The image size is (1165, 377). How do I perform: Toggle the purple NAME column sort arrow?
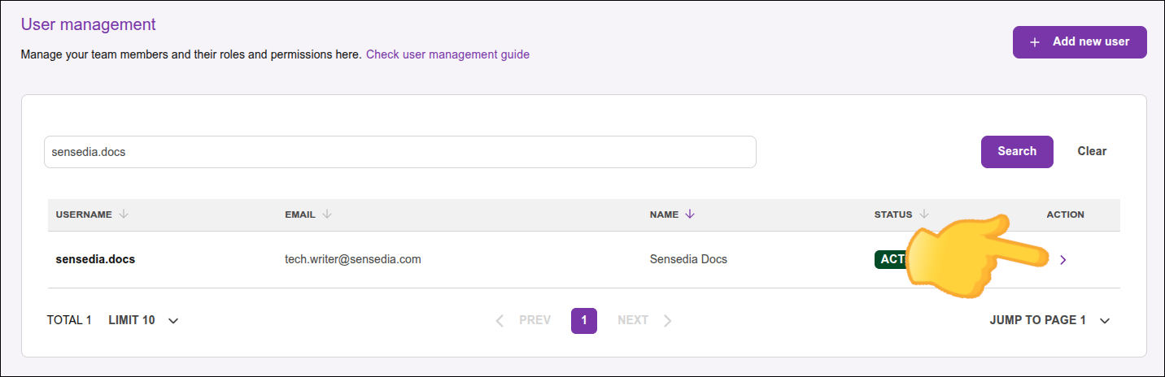pos(690,214)
